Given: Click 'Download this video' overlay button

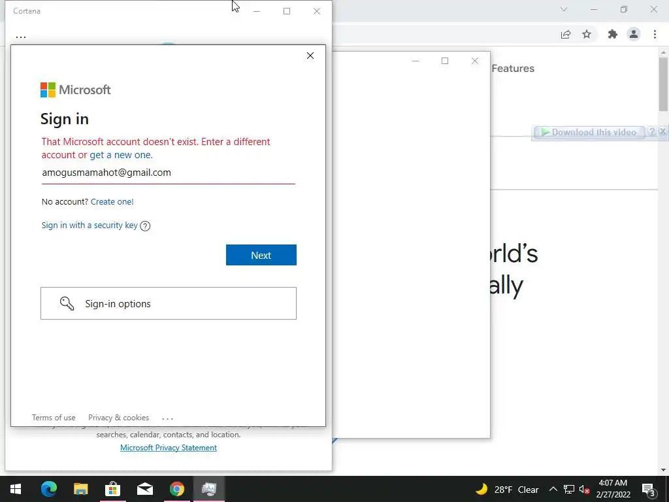Looking at the screenshot, I should point(589,132).
